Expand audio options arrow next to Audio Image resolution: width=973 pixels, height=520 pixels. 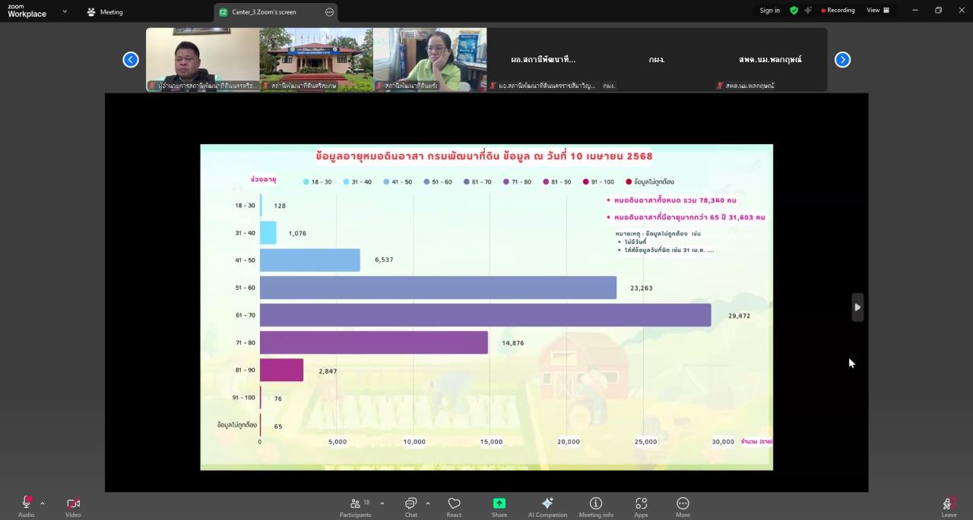pos(43,503)
